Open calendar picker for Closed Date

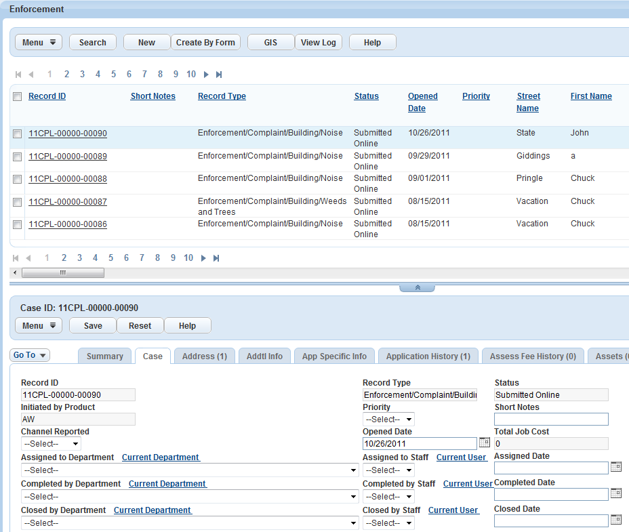tap(615, 520)
